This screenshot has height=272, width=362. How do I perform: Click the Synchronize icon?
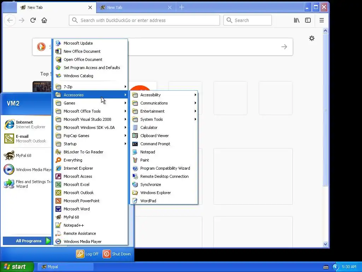[135, 185]
